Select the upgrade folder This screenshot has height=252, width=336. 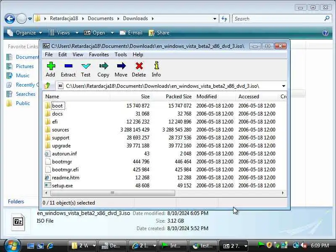pos(61,146)
